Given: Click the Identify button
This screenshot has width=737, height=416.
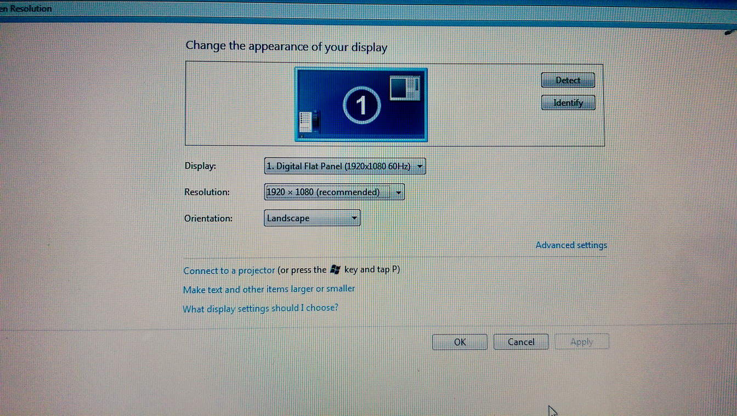Looking at the screenshot, I should [568, 102].
